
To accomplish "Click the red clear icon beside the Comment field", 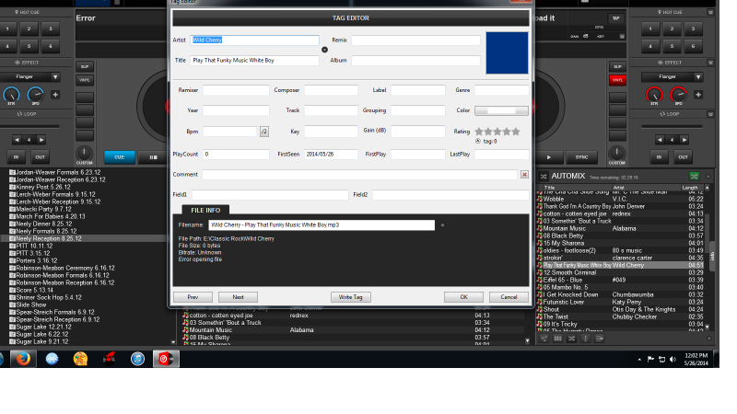I will point(524,175).
